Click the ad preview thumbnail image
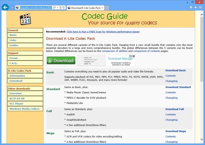Screen dimensions: 205x145 [91, 60]
